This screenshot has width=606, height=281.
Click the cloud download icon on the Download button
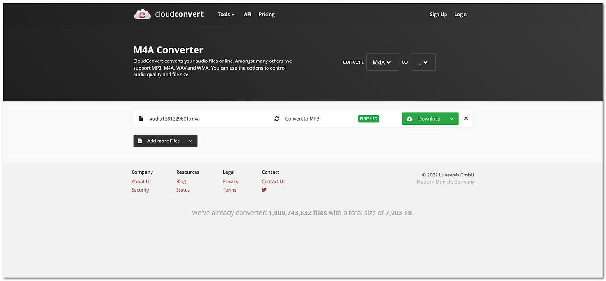coord(410,118)
